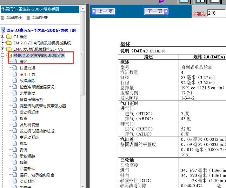Click the page icon beside 专用工具
226x188 pixels.
click(14, 74)
